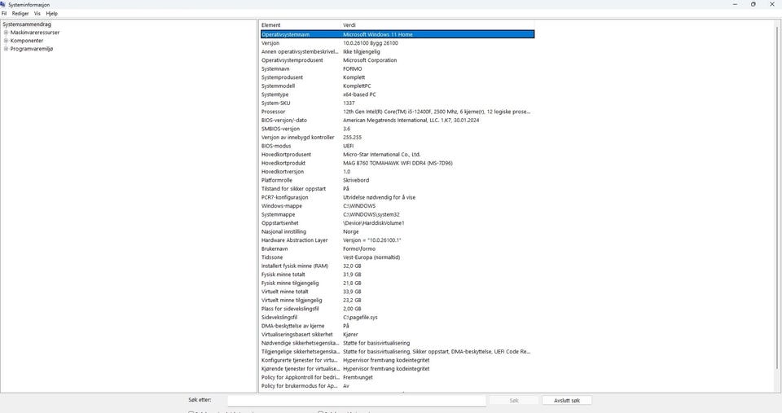This screenshot has width=782, height=413.
Task: Click the Installert fysisk minne (RAM) label
Action: [x=295, y=266]
